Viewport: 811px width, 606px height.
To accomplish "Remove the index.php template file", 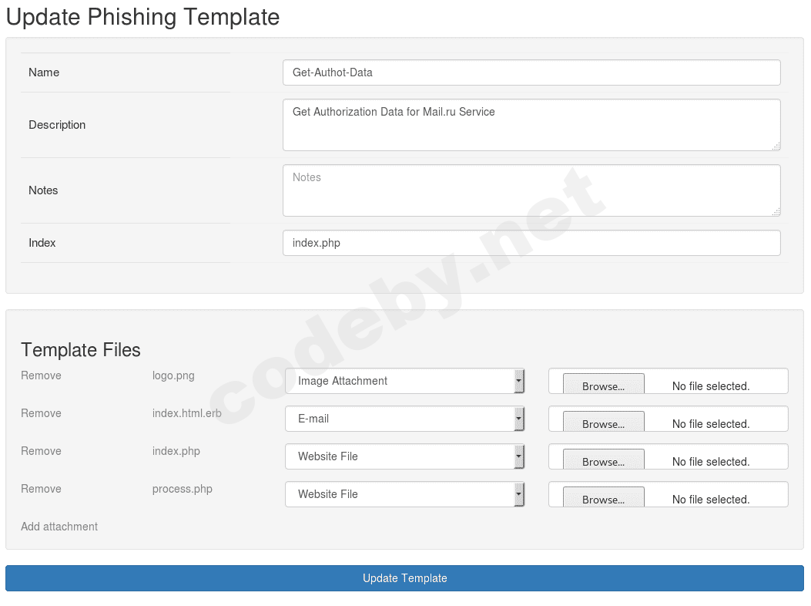I will click(x=41, y=451).
